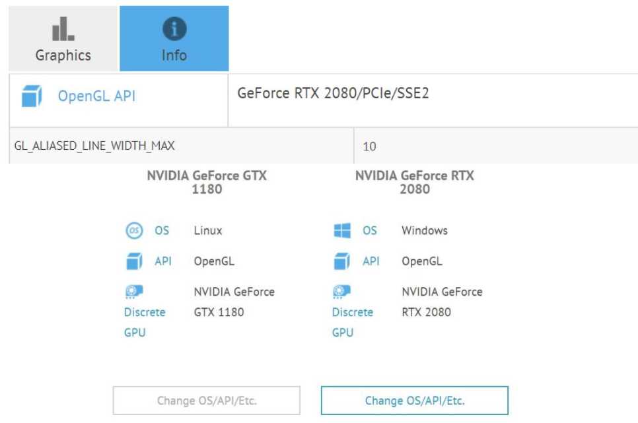Select GeForce RTX 2080/PCIe/SSE2 text

coord(333,93)
